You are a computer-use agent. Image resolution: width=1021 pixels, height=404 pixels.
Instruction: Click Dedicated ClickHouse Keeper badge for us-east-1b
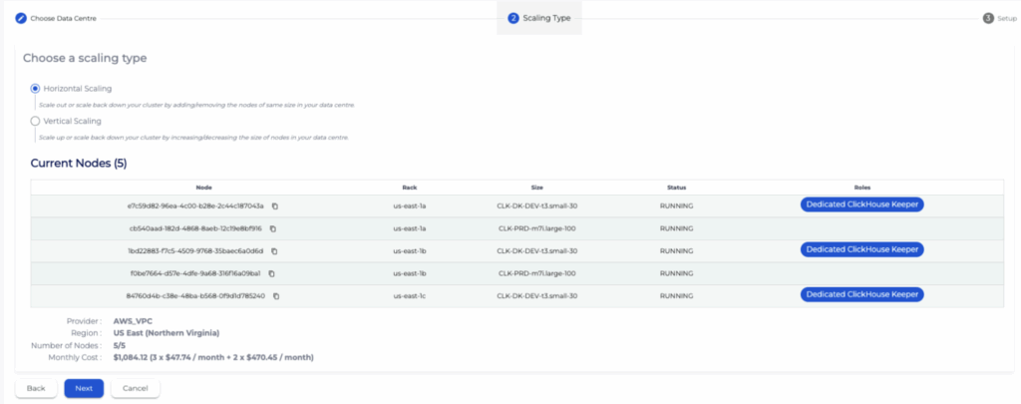coord(861,249)
